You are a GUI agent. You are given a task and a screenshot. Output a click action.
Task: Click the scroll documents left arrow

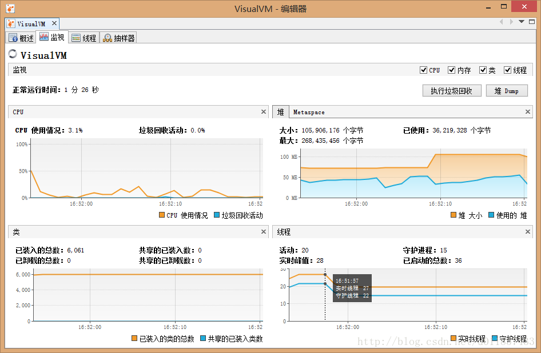click(502, 22)
